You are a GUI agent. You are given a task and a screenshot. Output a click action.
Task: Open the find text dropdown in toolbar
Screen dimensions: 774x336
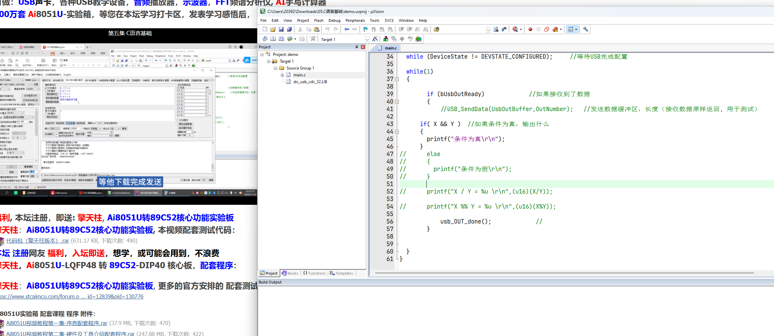coord(488,30)
